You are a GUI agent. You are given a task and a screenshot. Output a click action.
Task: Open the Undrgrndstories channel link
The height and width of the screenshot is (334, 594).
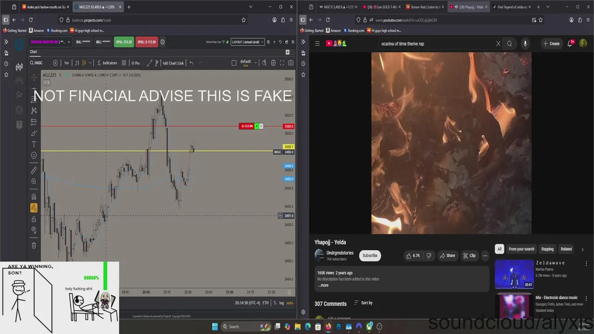click(340, 253)
